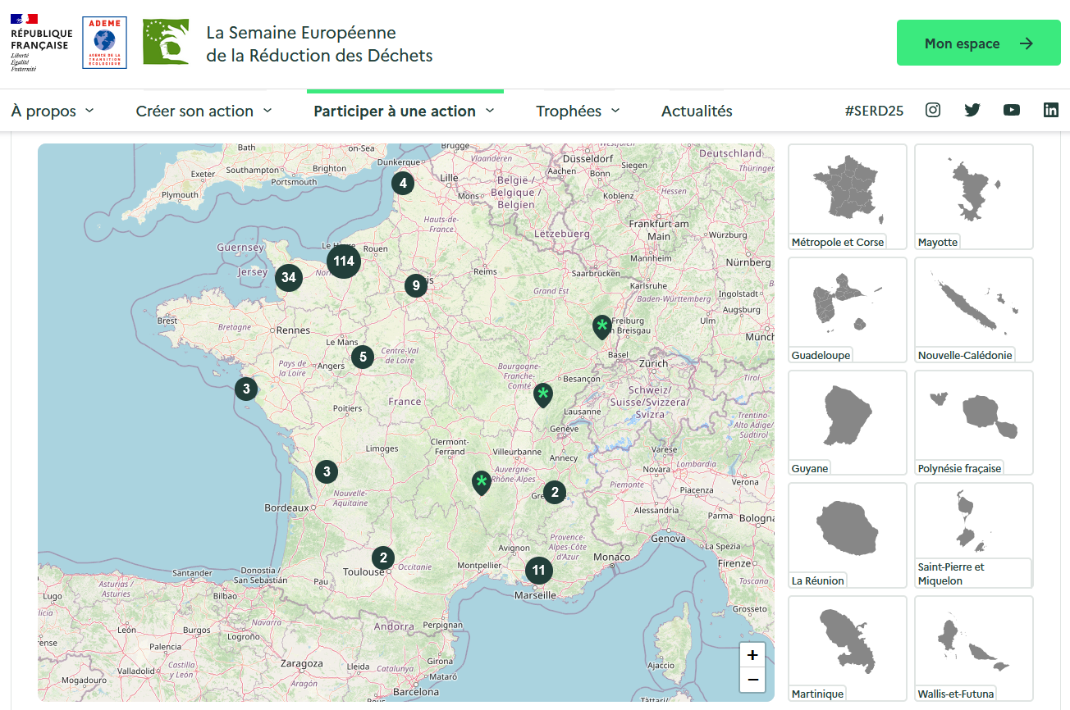Image resolution: width=1070 pixels, height=710 pixels.
Task: Click the Mon espace button
Action: click(x=978, y=42)
